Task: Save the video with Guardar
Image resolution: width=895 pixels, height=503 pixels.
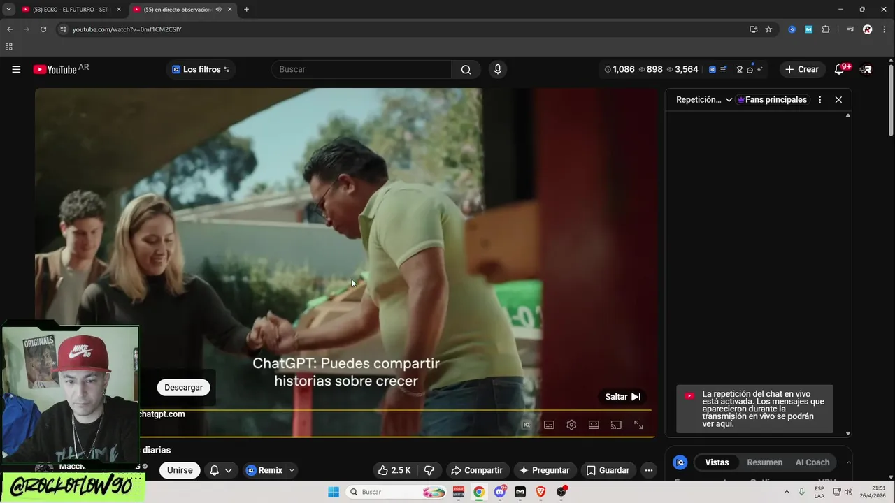Action: (608, 470)
